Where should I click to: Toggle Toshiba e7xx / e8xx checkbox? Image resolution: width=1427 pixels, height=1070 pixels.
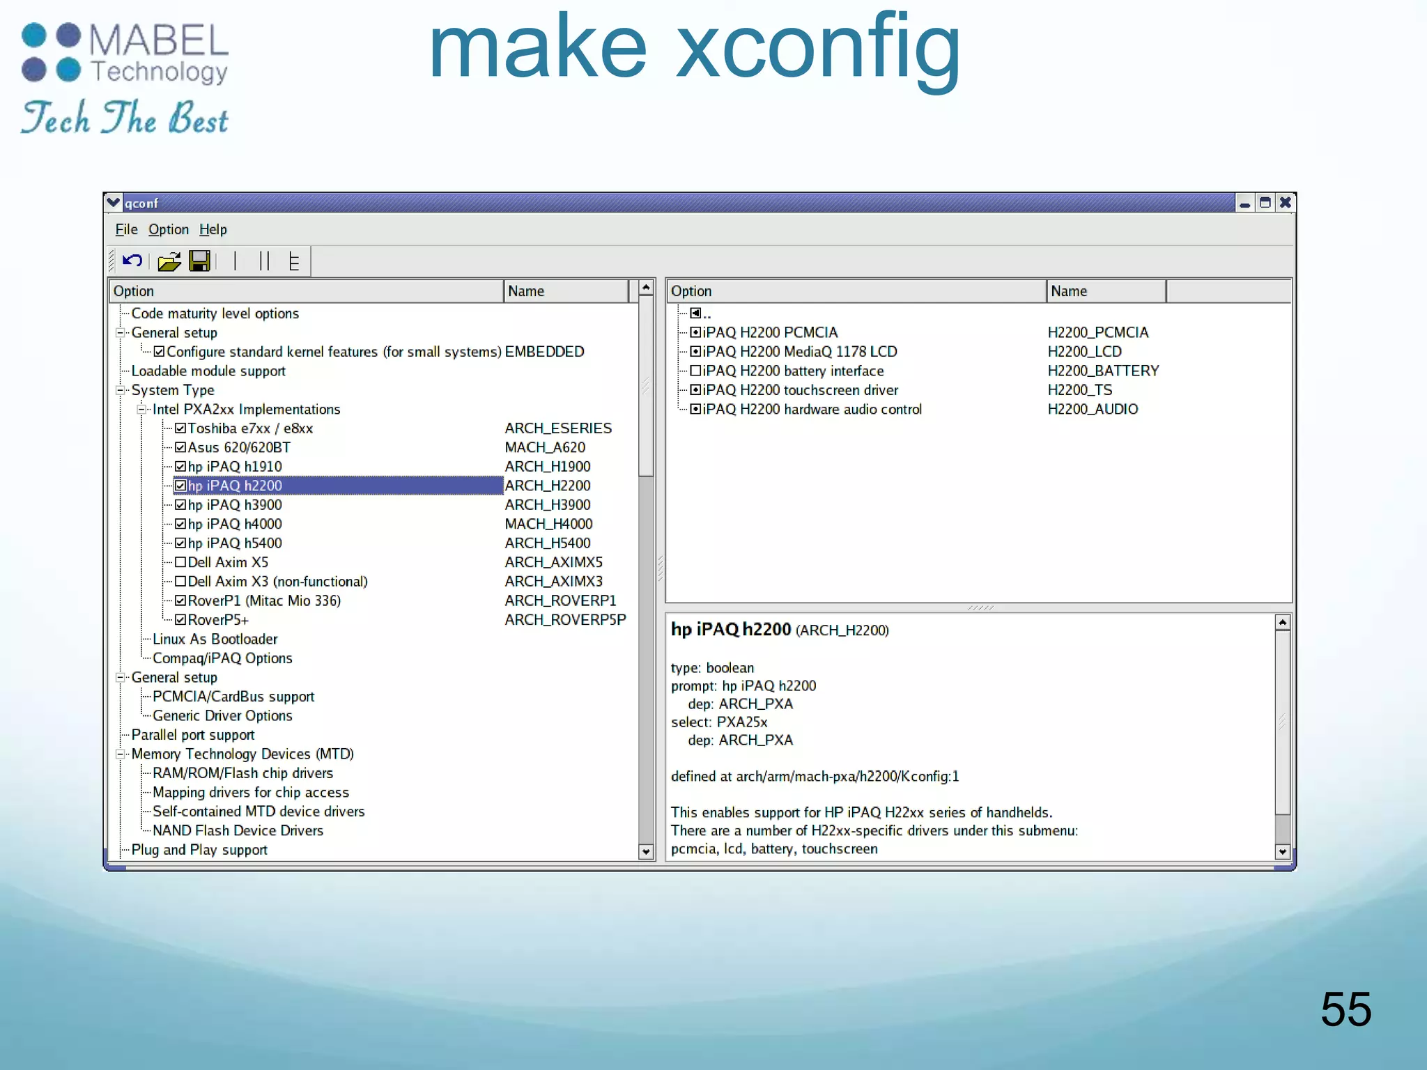[180, 428]
